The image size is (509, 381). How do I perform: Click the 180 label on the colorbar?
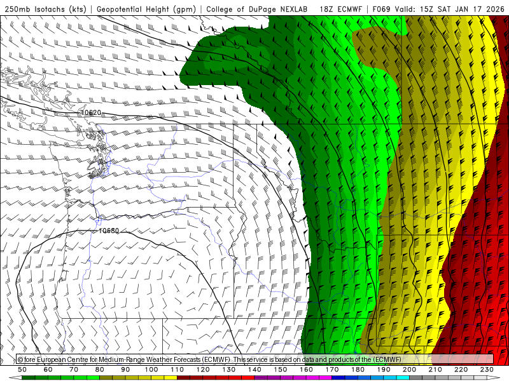click(358, 370)
